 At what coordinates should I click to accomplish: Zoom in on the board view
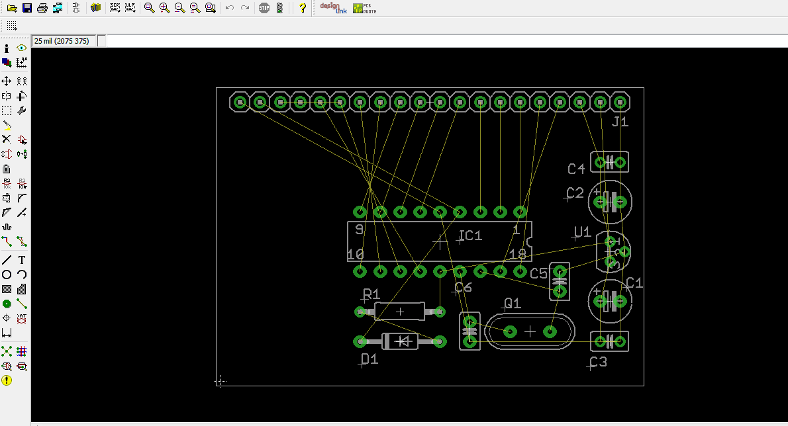(x=164, y=8)
